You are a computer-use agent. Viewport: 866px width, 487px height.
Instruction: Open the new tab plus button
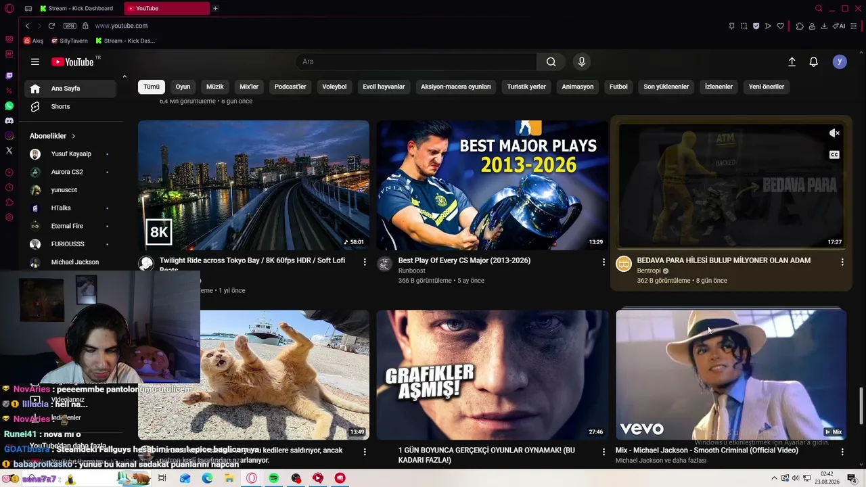(x=215, y=8)
